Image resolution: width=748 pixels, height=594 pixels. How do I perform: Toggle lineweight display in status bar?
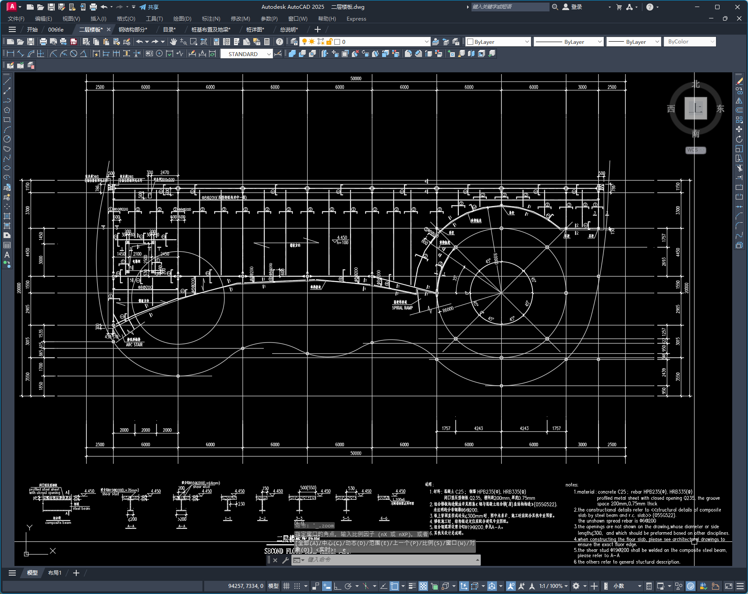click(x=412, y=586)
